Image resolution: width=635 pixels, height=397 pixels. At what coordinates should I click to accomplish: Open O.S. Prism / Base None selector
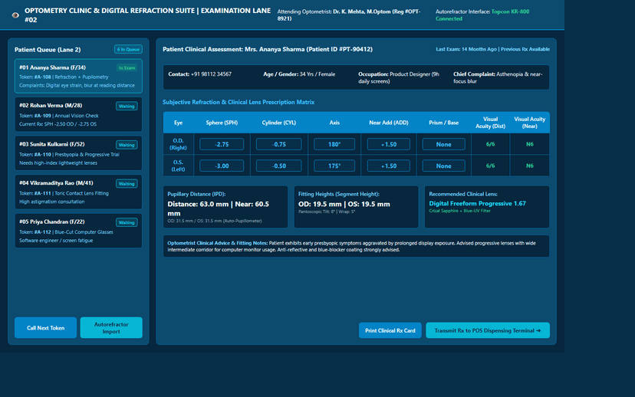coord(443,166)
